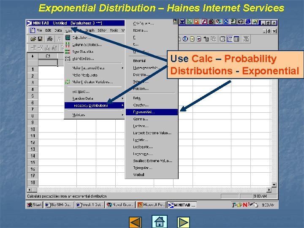Click the data direction arrow cell left of C1

[x=33, y=56]
